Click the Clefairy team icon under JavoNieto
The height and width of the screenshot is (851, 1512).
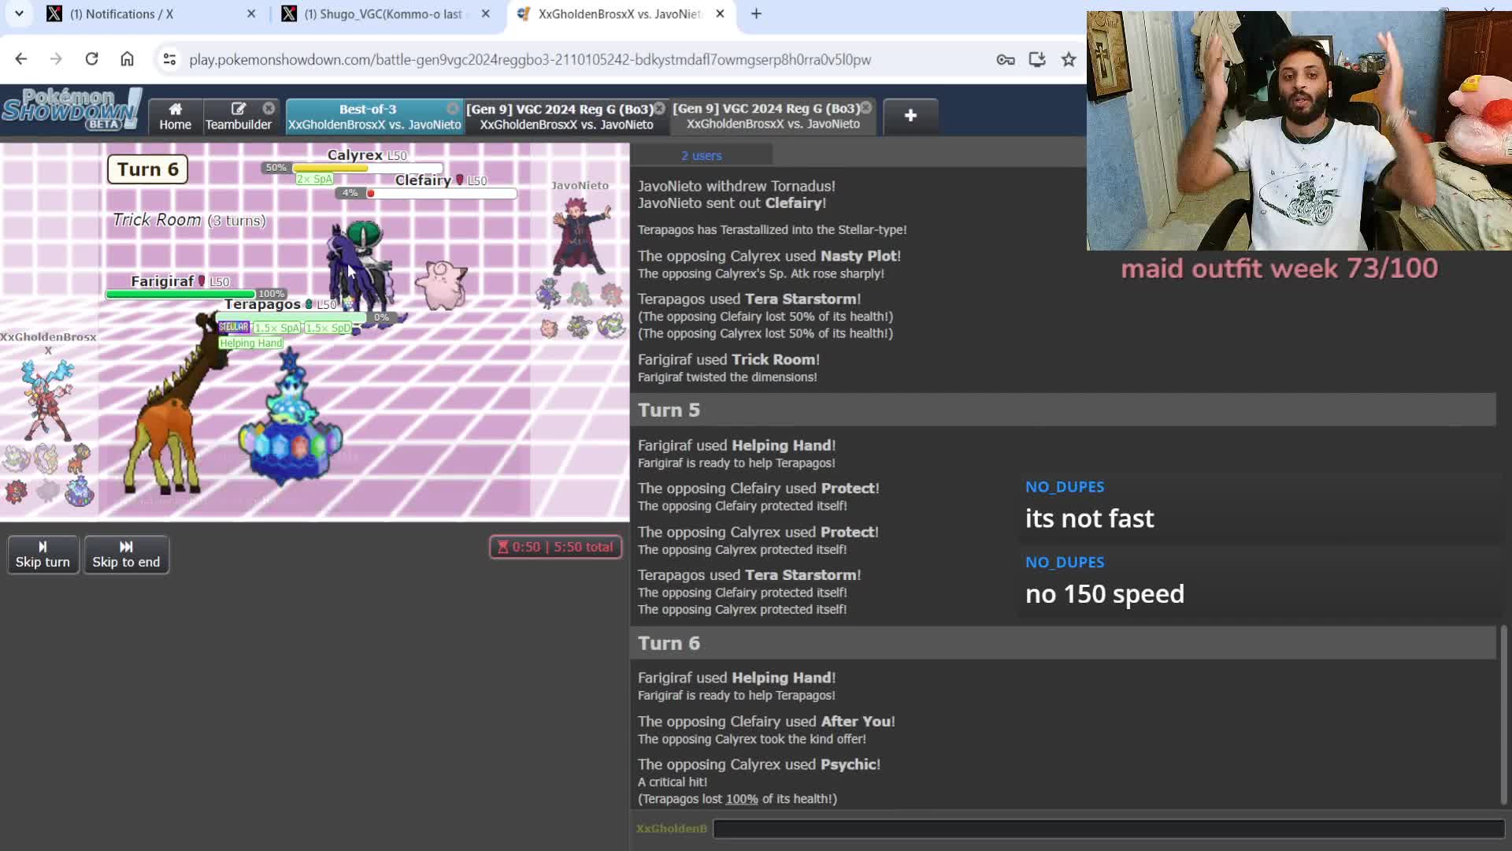pos(549,327)
